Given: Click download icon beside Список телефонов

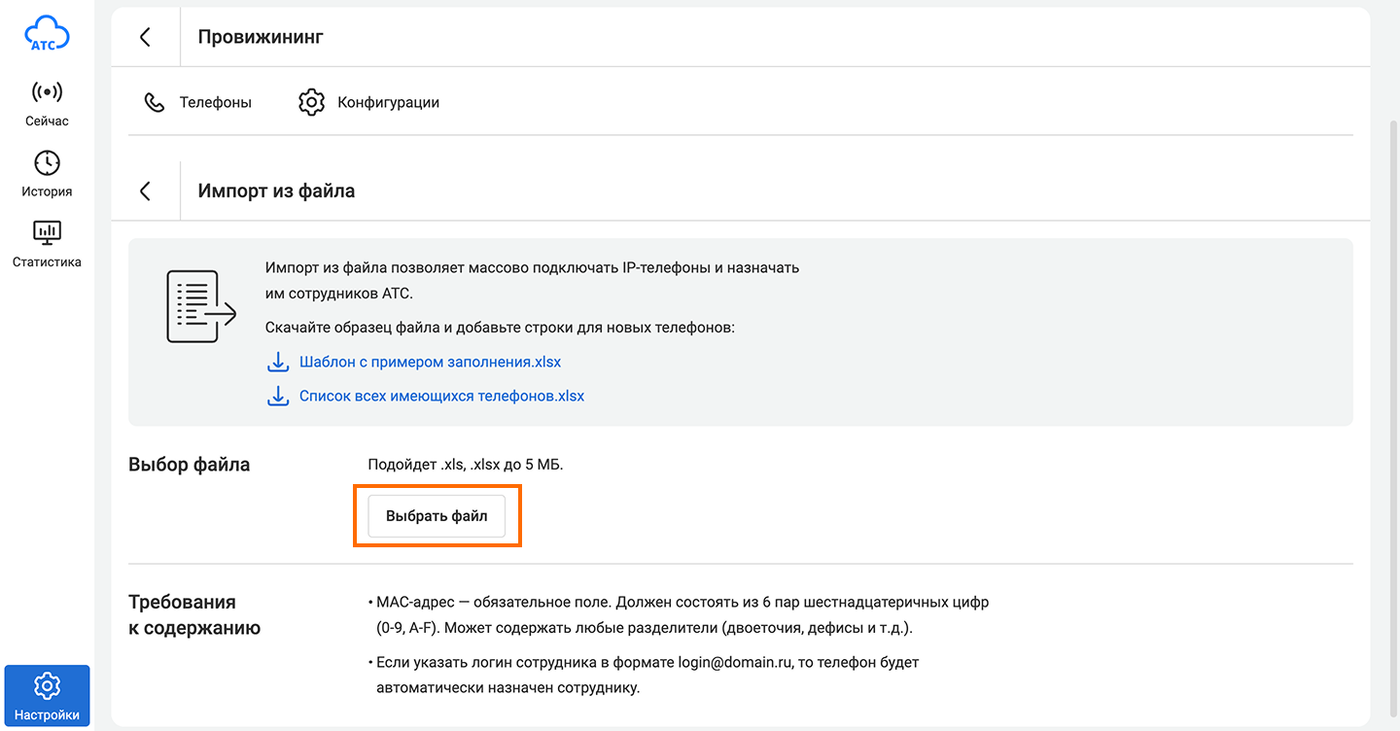Looking at the screenshot, I should point(278,396).
